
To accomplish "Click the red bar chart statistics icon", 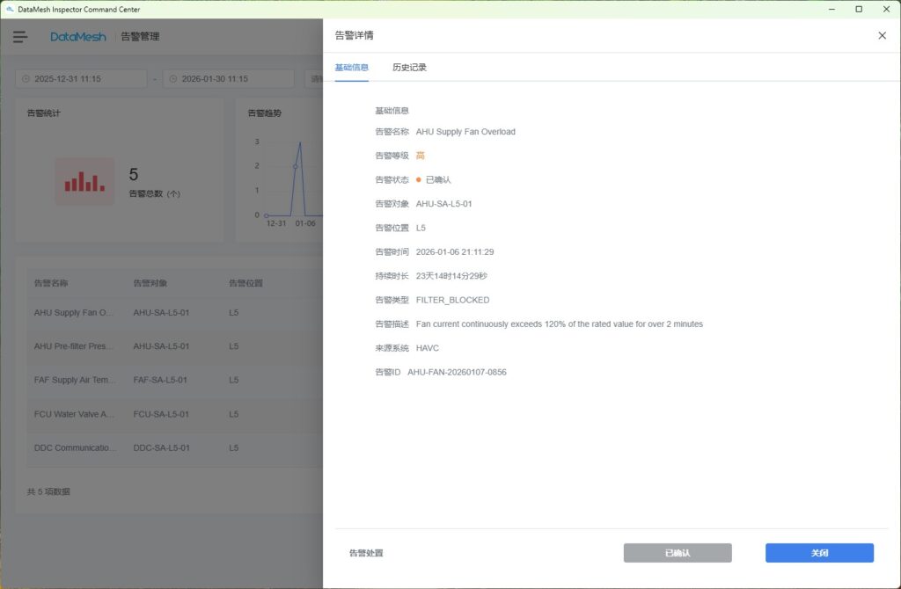I will 84,181.
